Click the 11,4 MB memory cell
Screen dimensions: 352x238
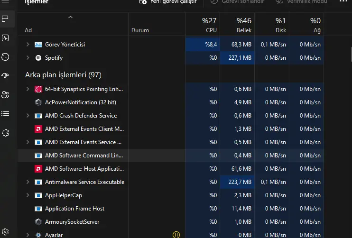click(x=237, y=209)
